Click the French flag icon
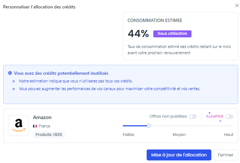The height and width of the screenshot is (163, 240). 35,126
